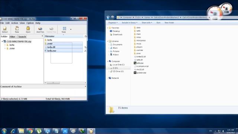Click the New archive icon in ALZip
This screenshot has height=134, width=238.
17,29
